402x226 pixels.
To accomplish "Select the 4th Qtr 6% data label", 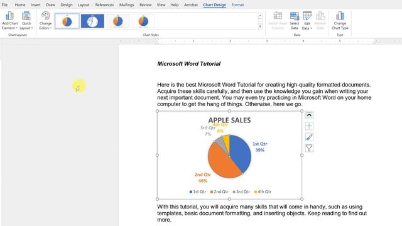I will (x=220, y=127).
